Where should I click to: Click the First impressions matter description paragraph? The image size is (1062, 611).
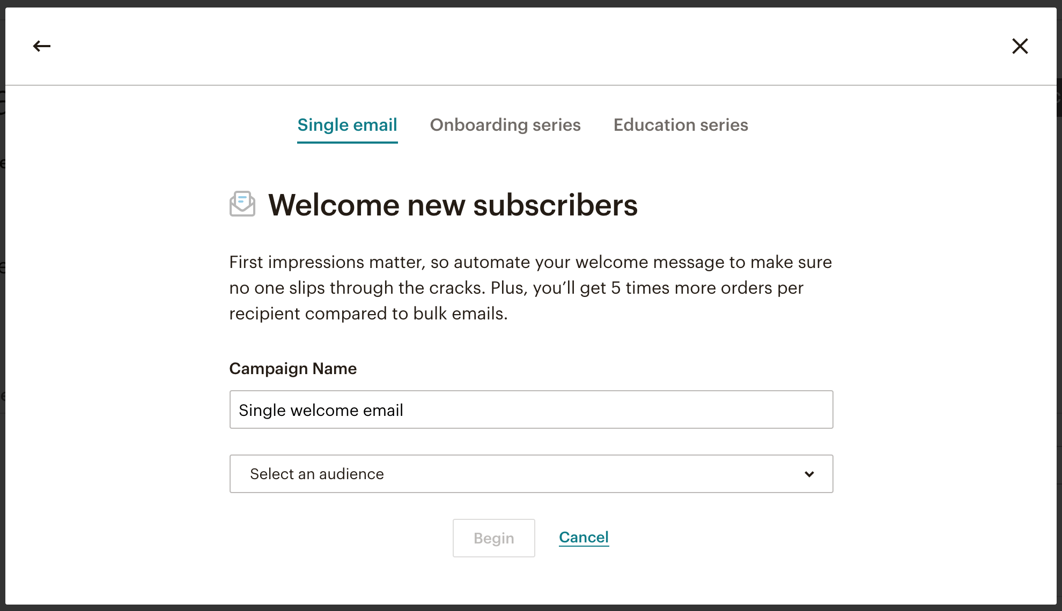tap(530, 288)
